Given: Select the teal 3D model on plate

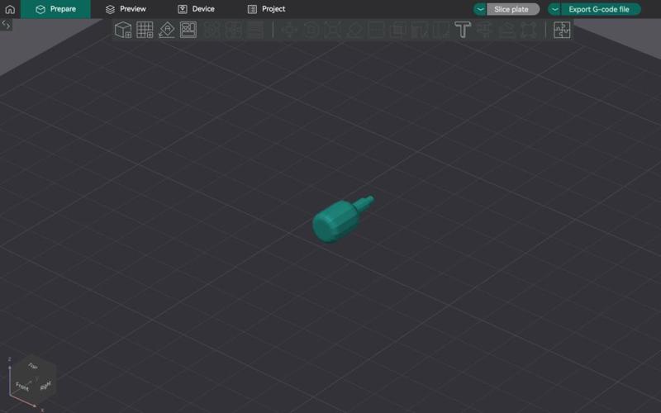Looking at the screenshot, I should click(x=340, y=220).
